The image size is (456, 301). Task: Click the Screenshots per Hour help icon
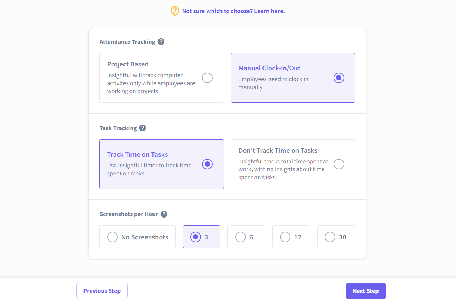click(164, 214)
